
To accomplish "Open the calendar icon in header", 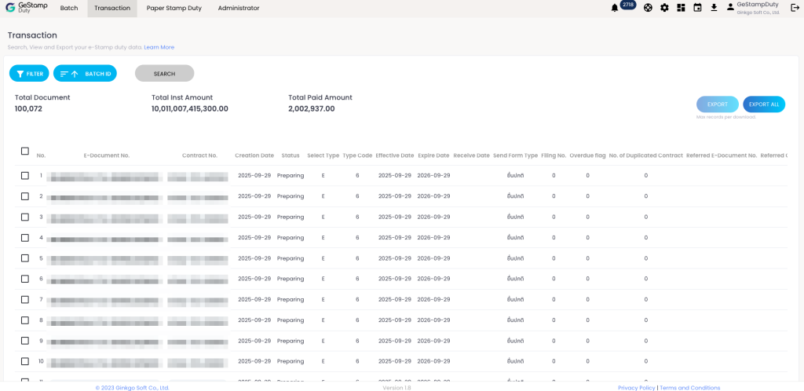I will pyautogui.click(x=697, y=8).
